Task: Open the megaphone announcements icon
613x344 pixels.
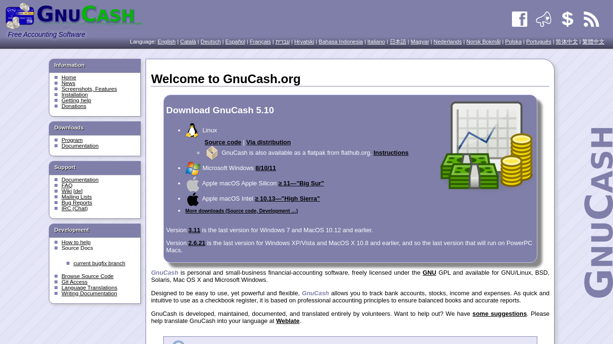Action: click(x=544, y=19)
